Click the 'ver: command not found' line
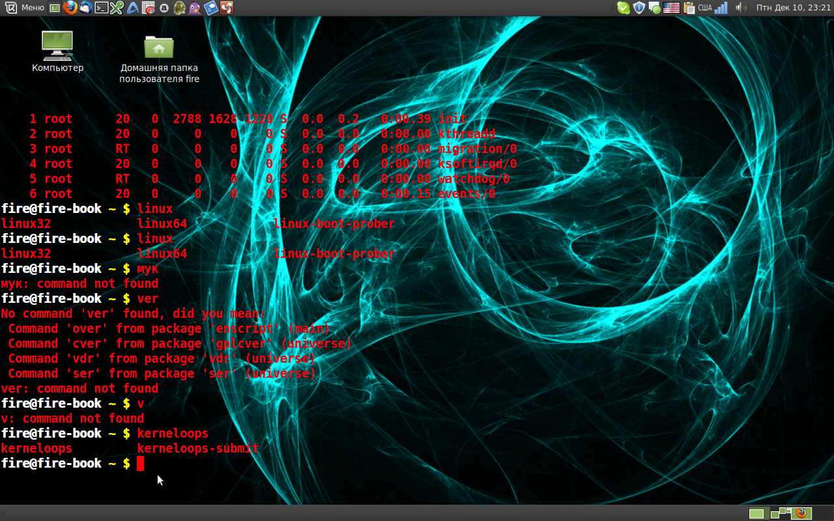 click(79, 388)
